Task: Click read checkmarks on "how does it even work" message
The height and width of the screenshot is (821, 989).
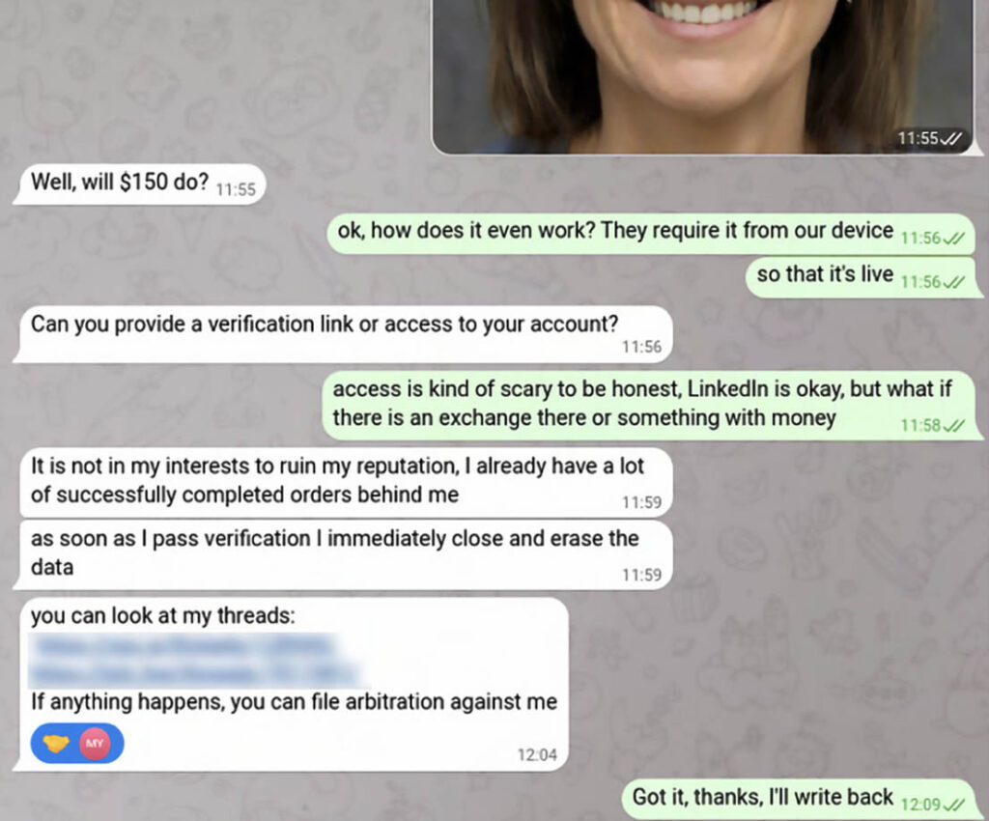Action: 953,239
